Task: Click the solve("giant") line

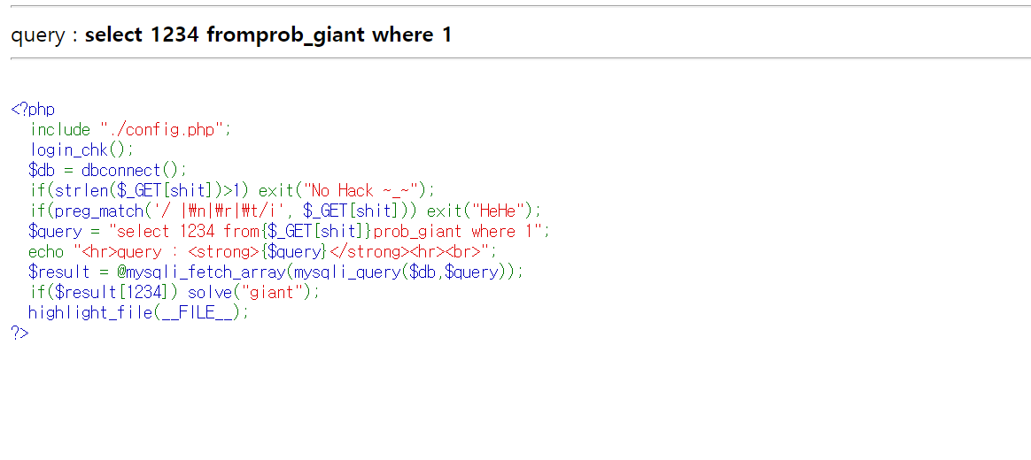Action: coord(174,293)
